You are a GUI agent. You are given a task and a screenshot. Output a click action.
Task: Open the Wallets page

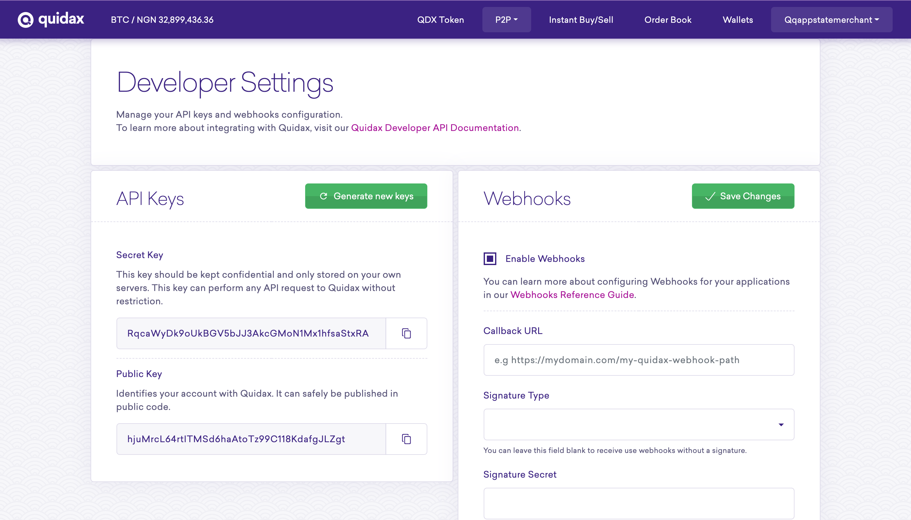(x=738, y=20)
